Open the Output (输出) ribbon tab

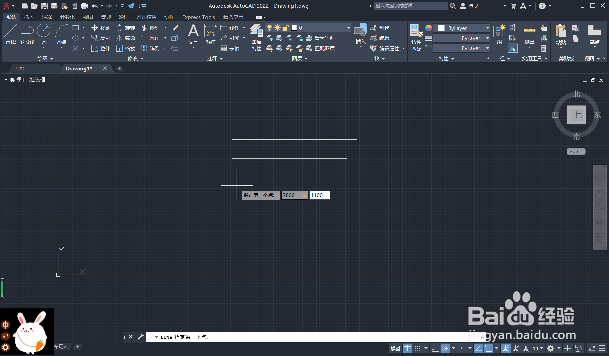tap(124, 17)
